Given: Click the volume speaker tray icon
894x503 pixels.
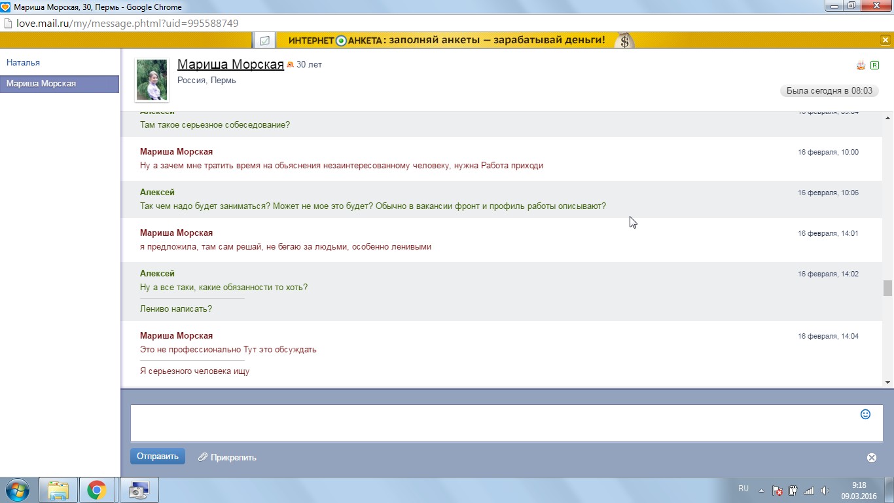Looking at the screenshot, I should point(825,491).
